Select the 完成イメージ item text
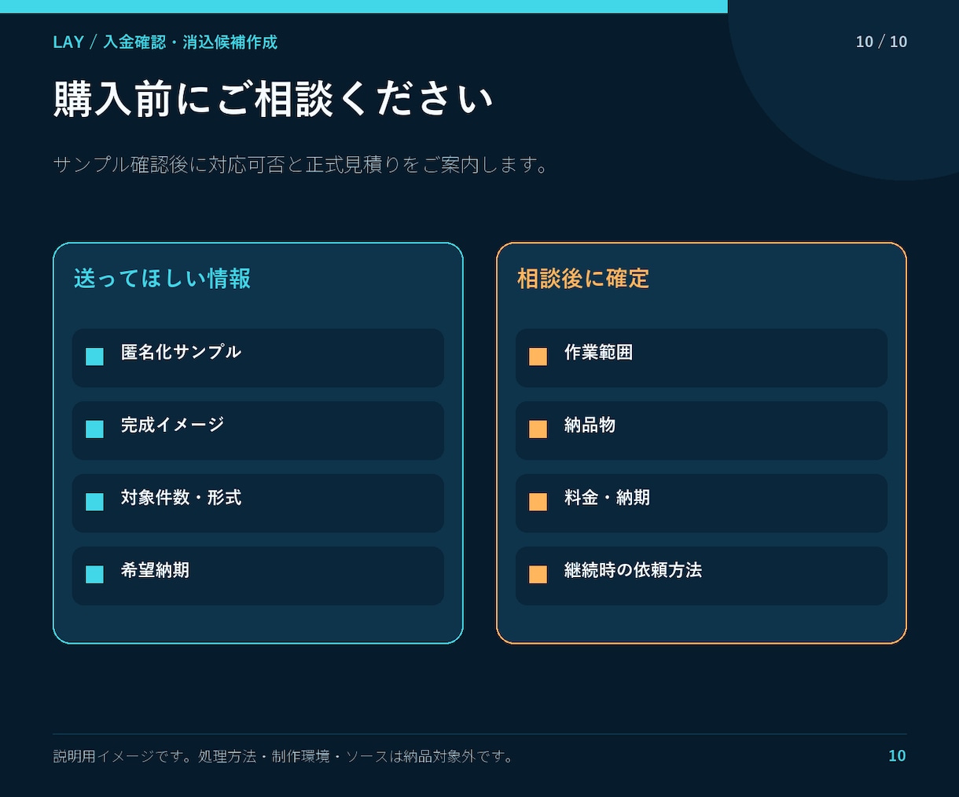 172,425
